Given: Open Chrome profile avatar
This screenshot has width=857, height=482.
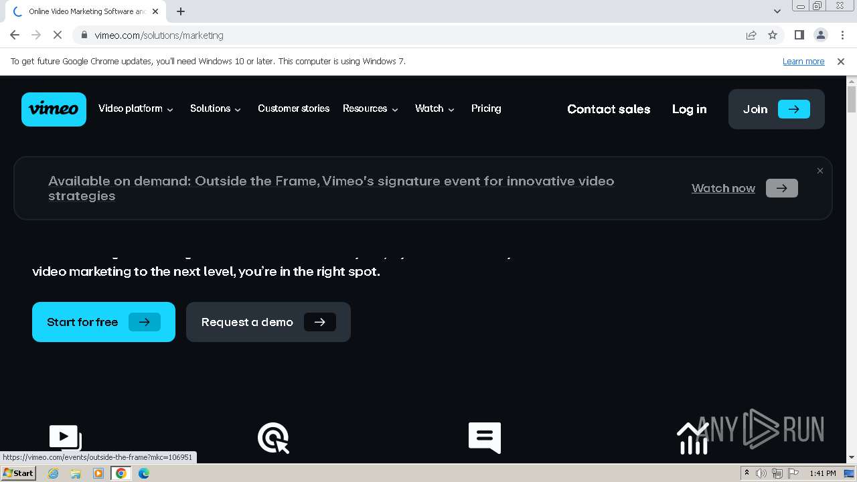Looking at the screenshot, I should [820, 35].
